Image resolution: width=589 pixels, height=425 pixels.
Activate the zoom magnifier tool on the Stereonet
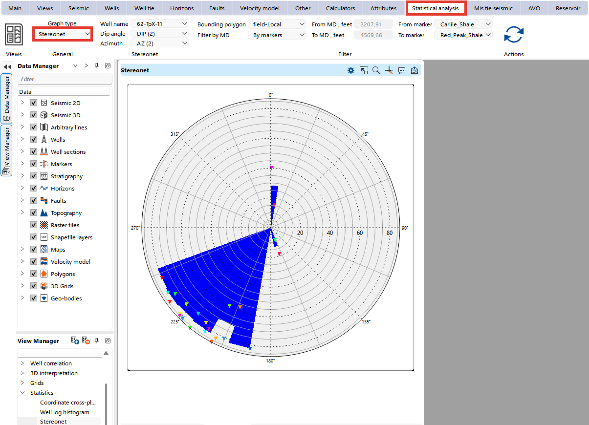(x=376, y=70)
